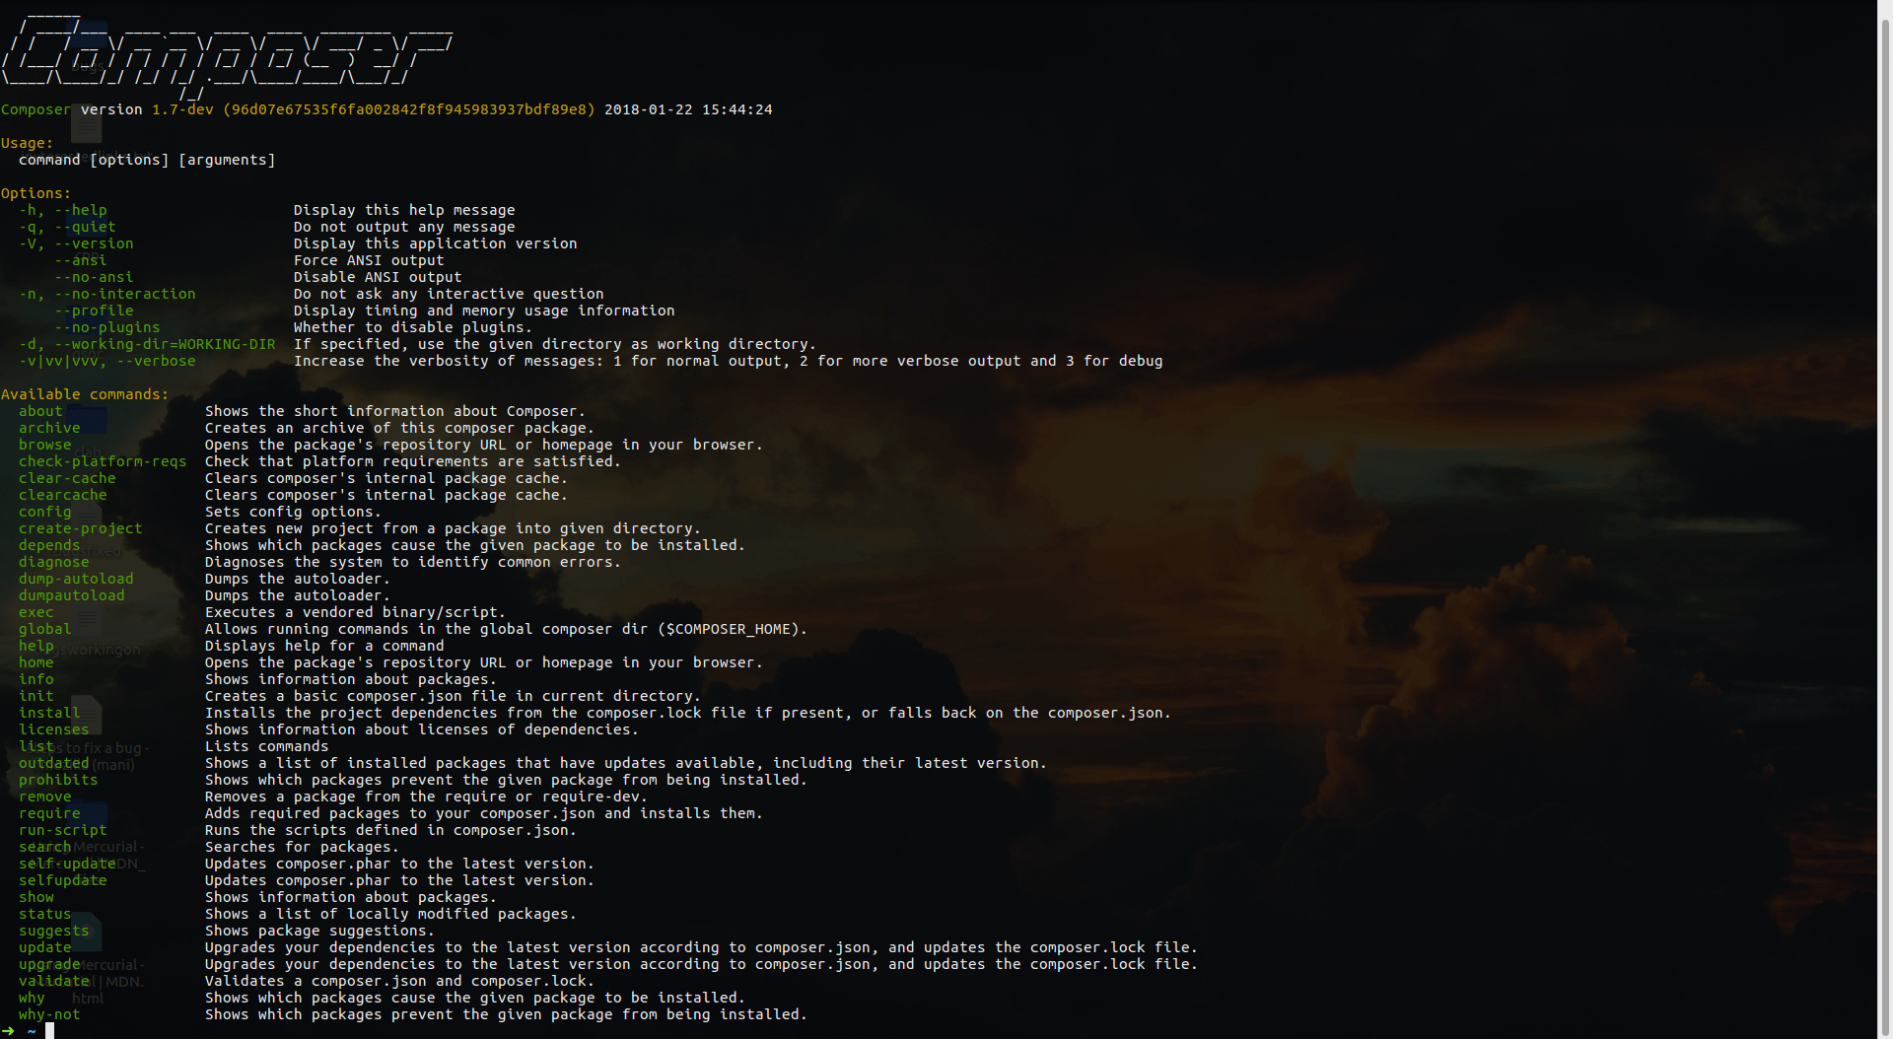Click 'Validates a composer.json and composer.lock.' line

point(399,981)
